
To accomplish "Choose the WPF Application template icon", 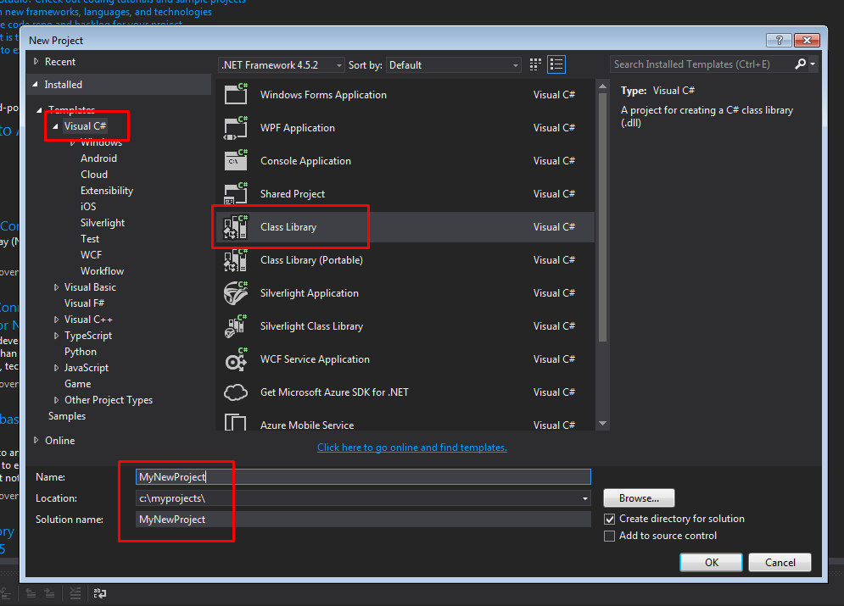I will tap(236, 127).
